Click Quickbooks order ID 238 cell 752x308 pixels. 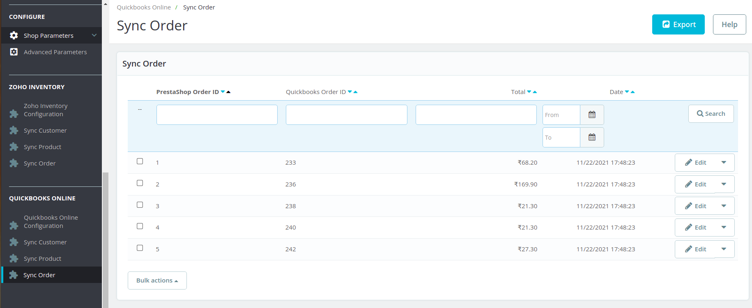tap(291, 206)
